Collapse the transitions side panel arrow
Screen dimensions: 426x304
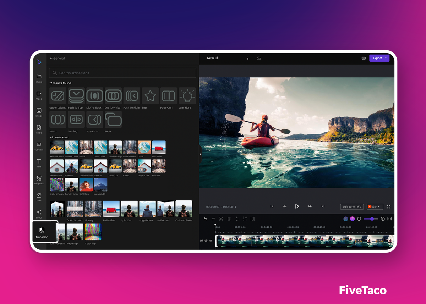pyautogui.click(x=200, y=154)
